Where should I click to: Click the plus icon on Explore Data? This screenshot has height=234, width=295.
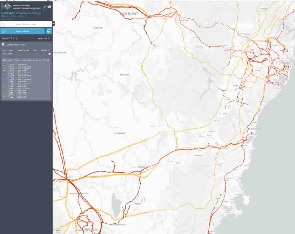pyautogui.click(x=3, y=31)
